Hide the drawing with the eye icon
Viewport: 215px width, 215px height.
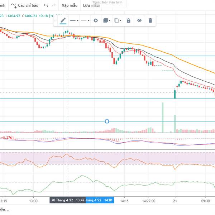point(139,20)
